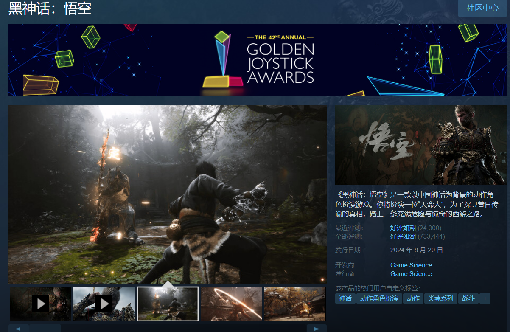The width and height of the screenshot is (510, 332).
Task: Click the 开发商 Game Science link
Action: coord(411,265)
